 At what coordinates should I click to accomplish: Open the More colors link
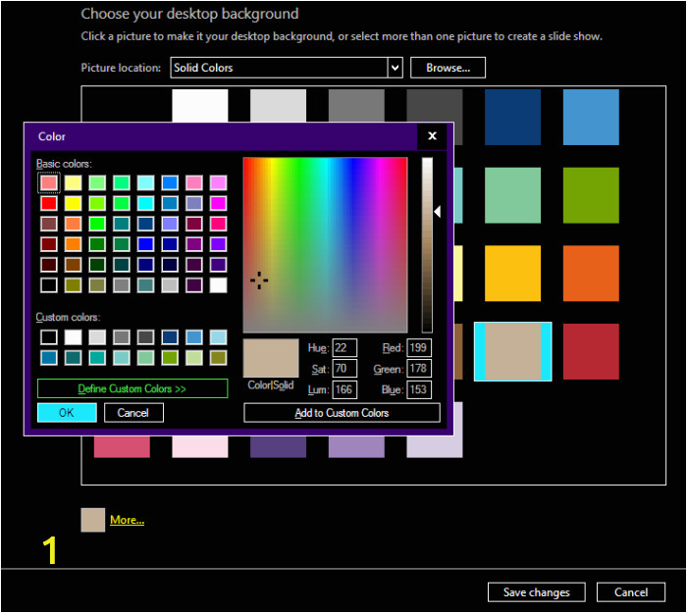(x=127, y=520)
